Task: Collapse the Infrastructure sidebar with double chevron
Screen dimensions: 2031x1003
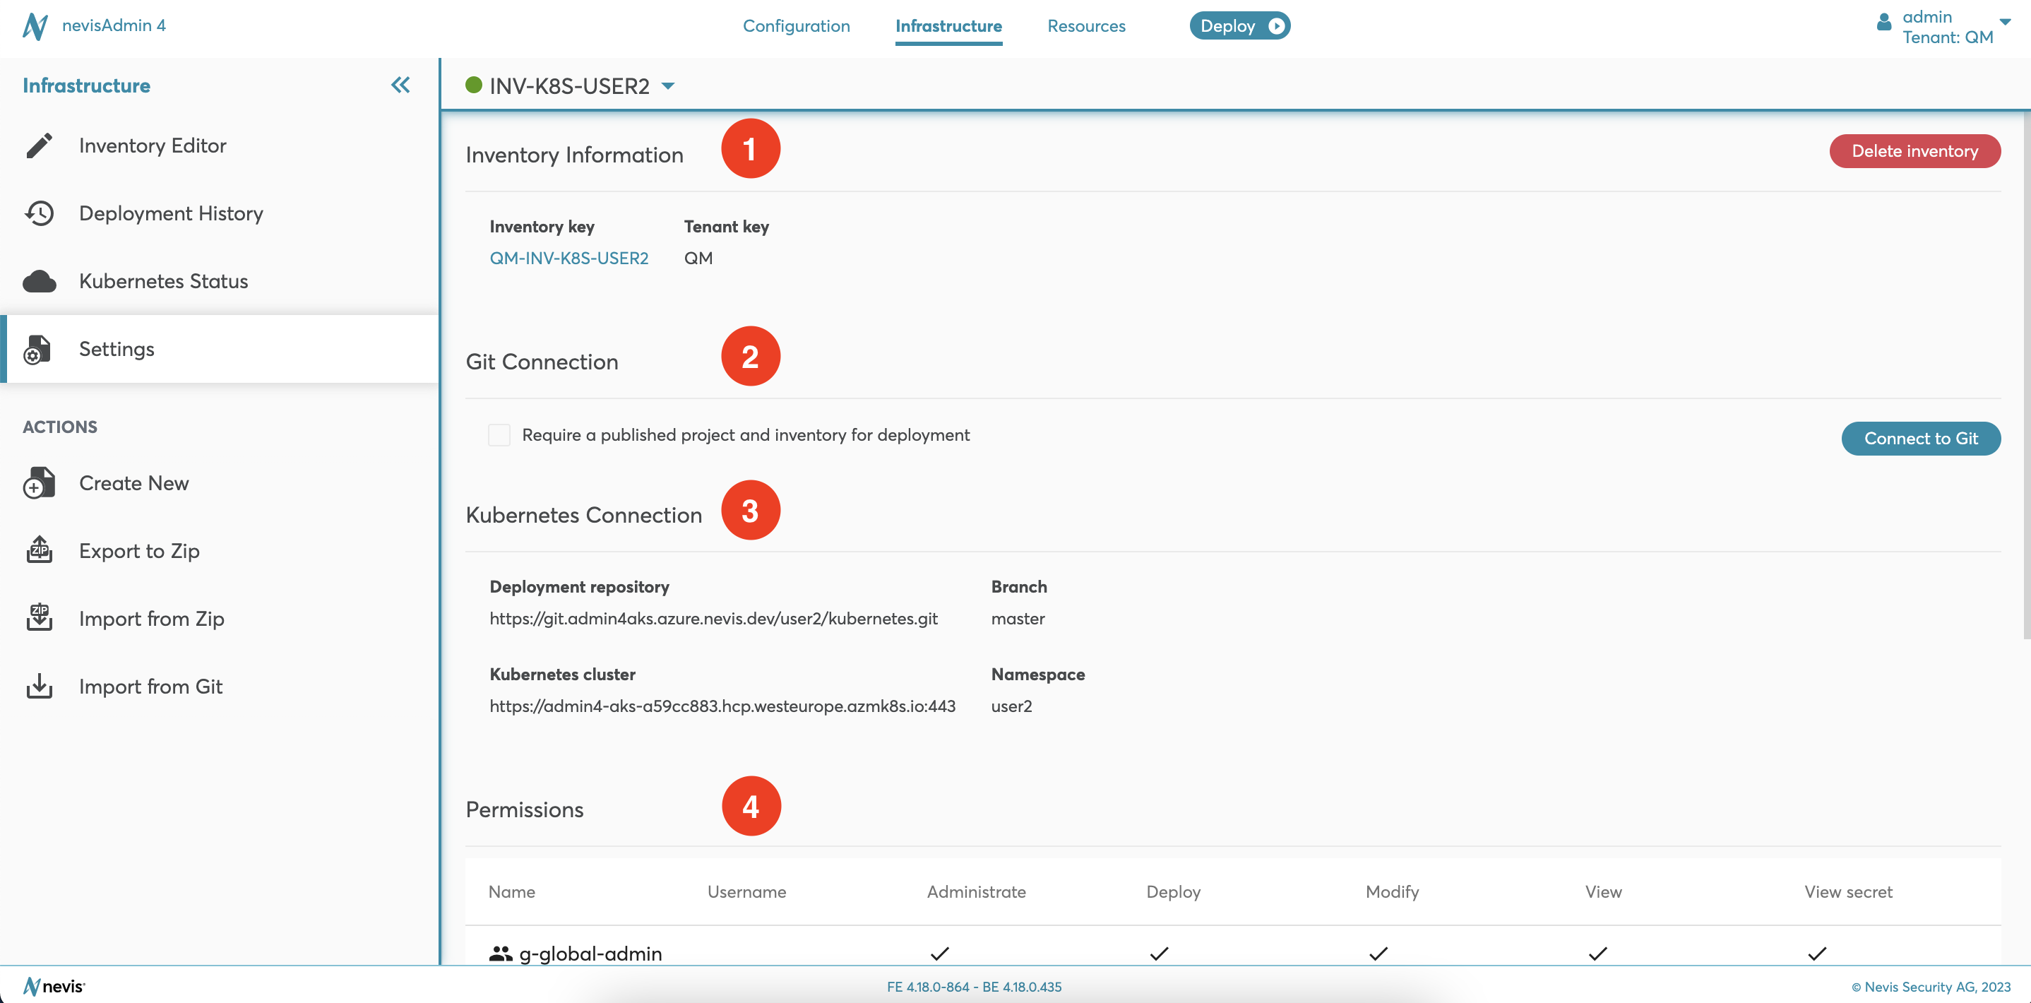Action: pyautogui.click(x=400, y=85)
